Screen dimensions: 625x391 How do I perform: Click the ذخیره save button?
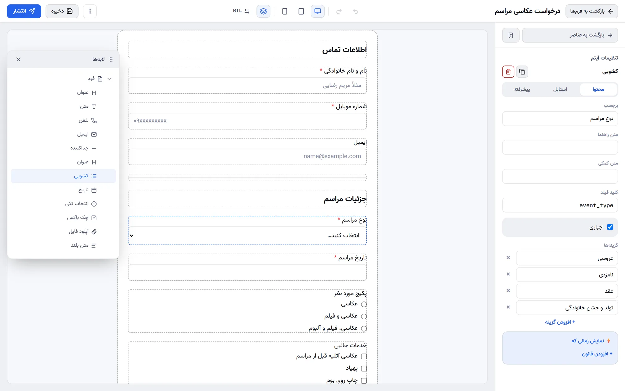62,11
